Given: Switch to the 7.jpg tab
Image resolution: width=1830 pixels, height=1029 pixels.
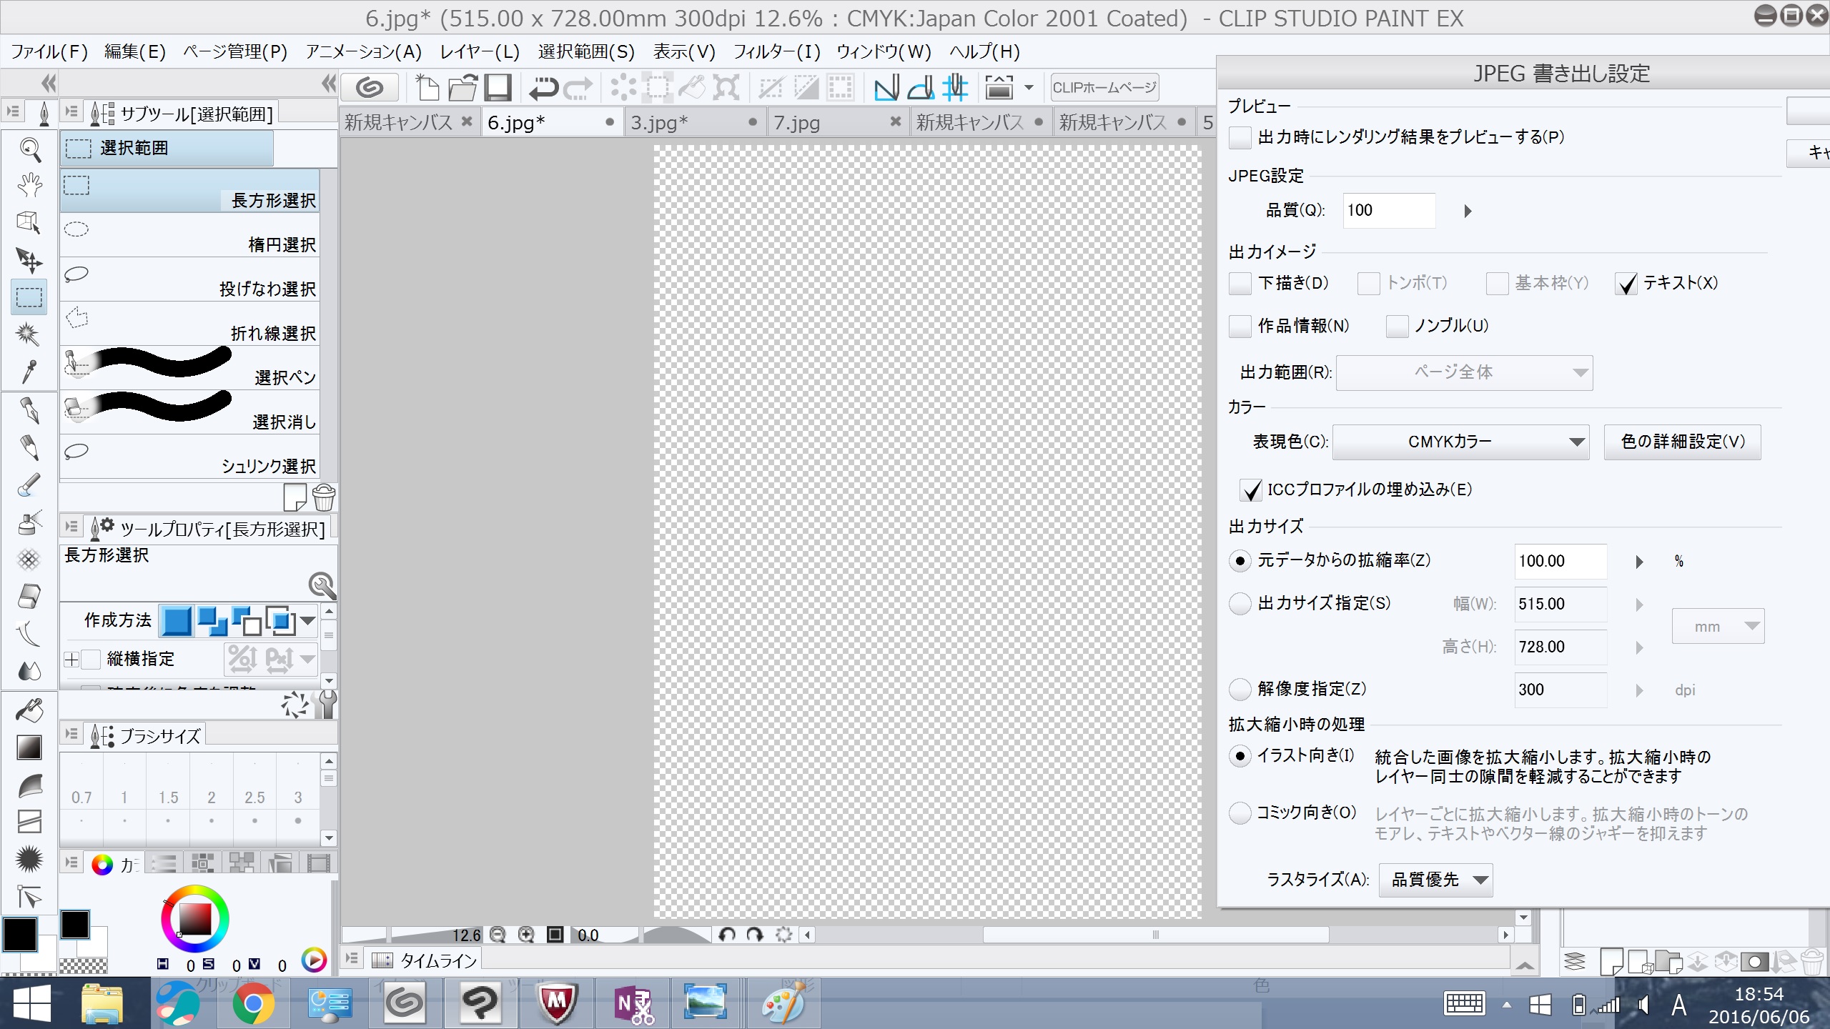Looking at the screenshot, I should pos(797,123).
